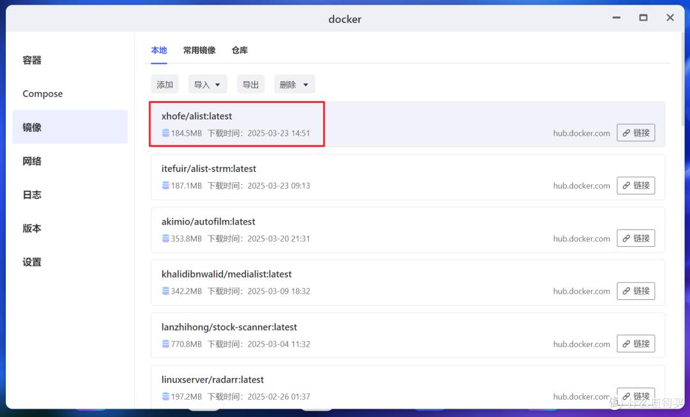Click the disk icon beside 353.8MB
Screen dimensions: 690x417
[x=165, y=238]
